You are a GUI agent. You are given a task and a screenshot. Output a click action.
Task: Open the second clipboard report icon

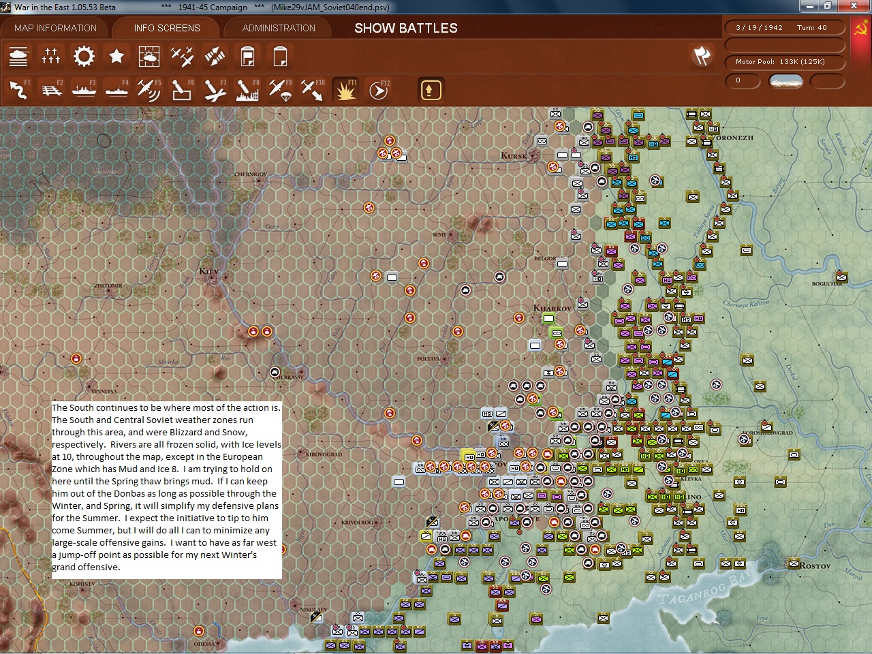(x=280, y=56)
